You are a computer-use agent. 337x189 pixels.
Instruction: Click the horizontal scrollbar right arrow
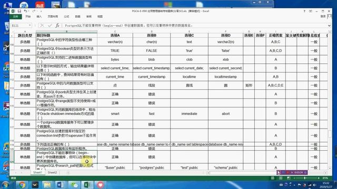325,173
